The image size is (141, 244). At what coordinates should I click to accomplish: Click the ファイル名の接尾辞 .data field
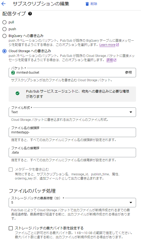click(x=72, y=153)
